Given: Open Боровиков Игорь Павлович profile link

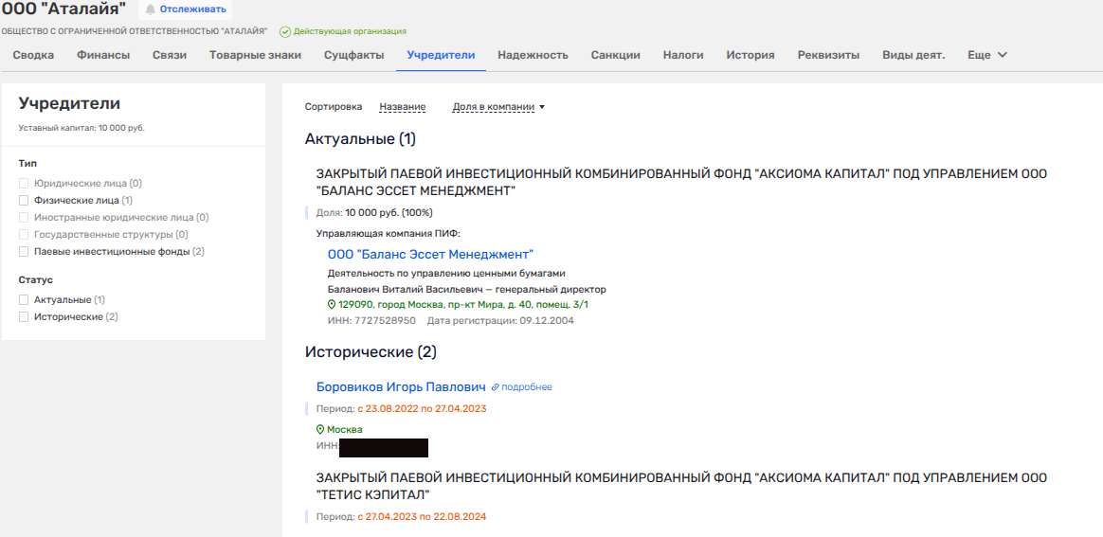Looking at the screenshot, I should click(401, 386).
